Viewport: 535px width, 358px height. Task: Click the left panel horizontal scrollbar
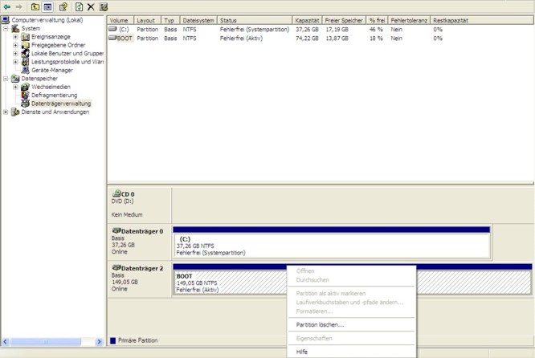[52, 342]
